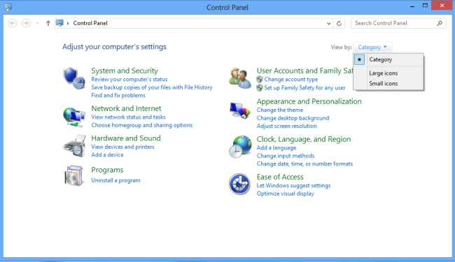Open User Accounts and Family Safety heading

[x=304, y=71]
